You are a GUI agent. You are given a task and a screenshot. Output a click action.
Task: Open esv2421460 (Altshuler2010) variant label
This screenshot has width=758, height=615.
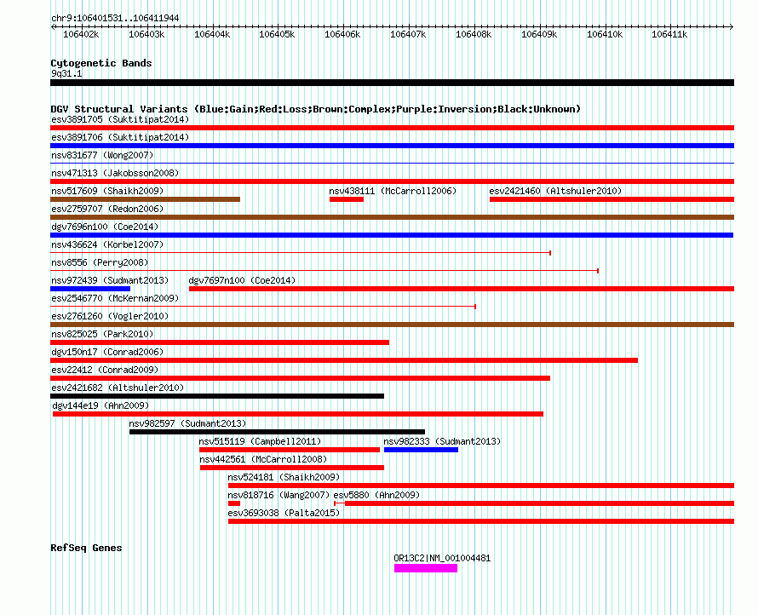[555, 191]
